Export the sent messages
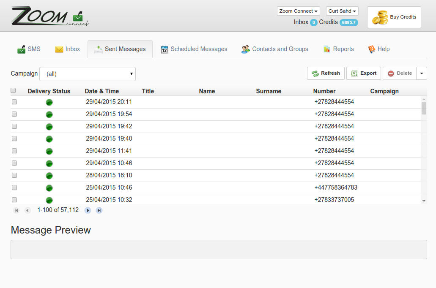 (x=364, y=73)
